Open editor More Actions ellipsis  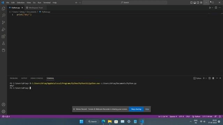220,8
